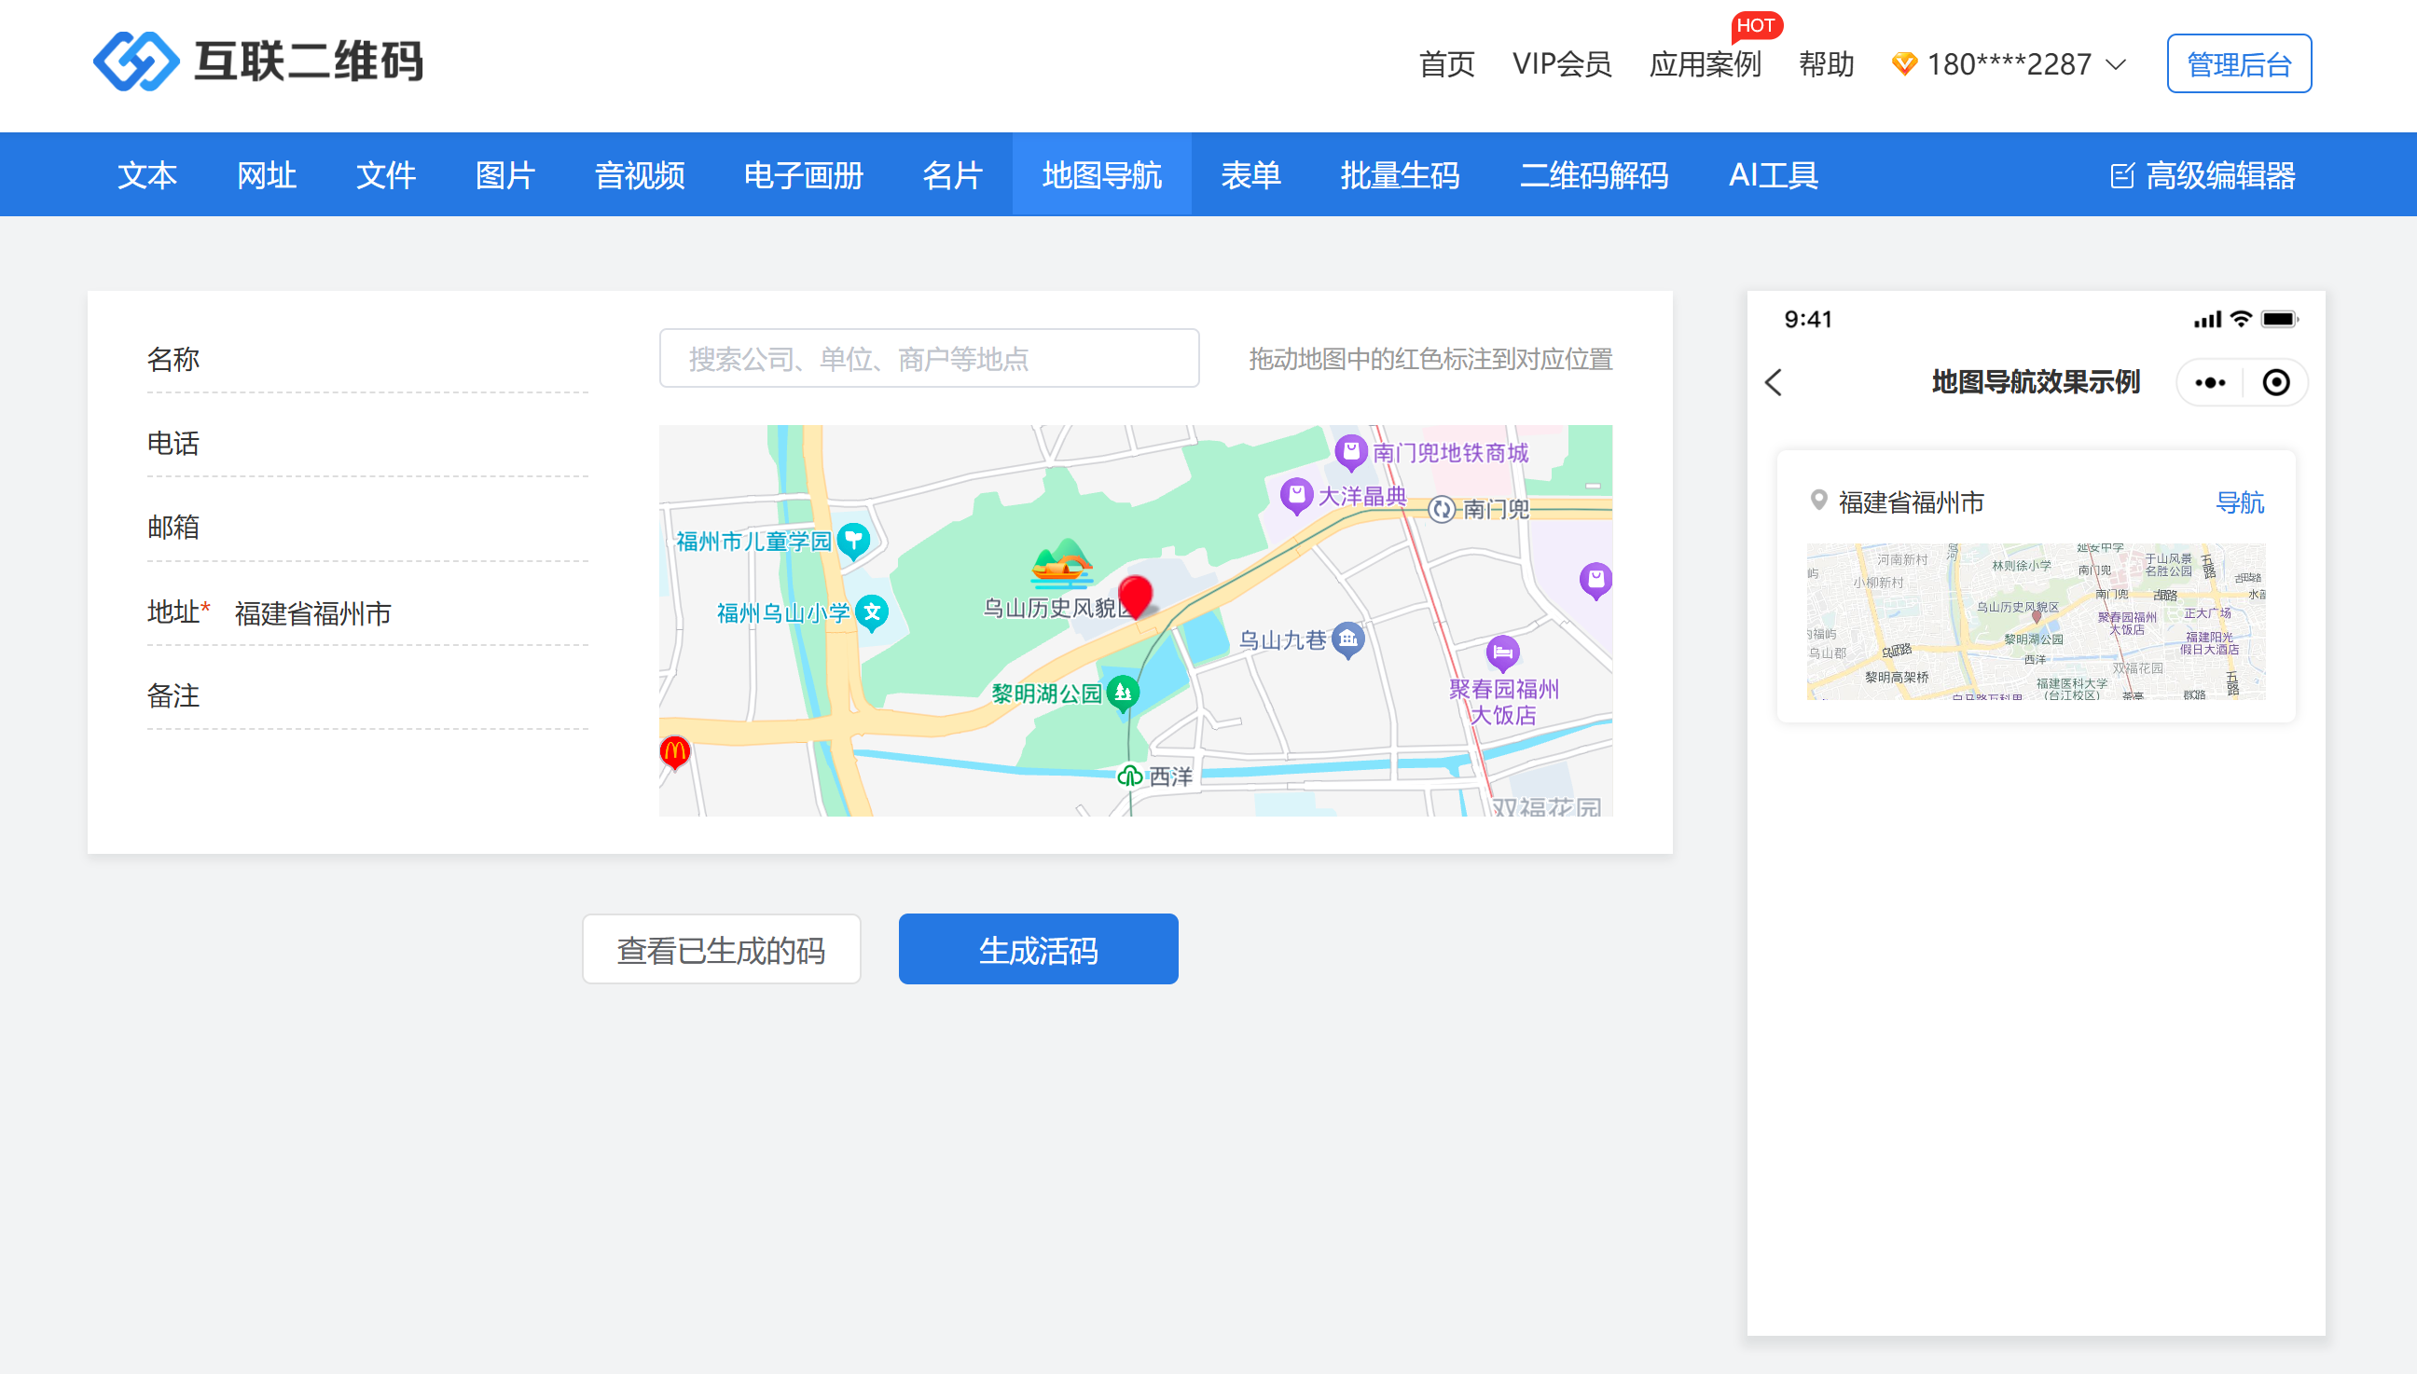Click the phone preview back arrow
This screenshot has height=1374, width=2417.
(1774, 382)
